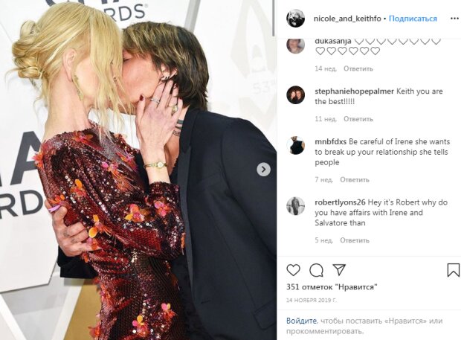This screenshot has height=340, width=461.
Task: Follow account via Подписаться button
Action: point(413,19)
